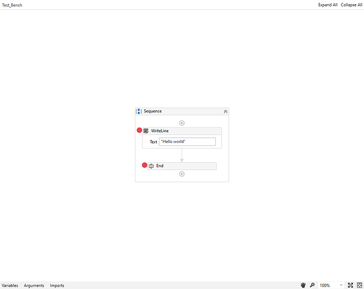
Task: Click fit to screen icon
Action: coord(350,285)
